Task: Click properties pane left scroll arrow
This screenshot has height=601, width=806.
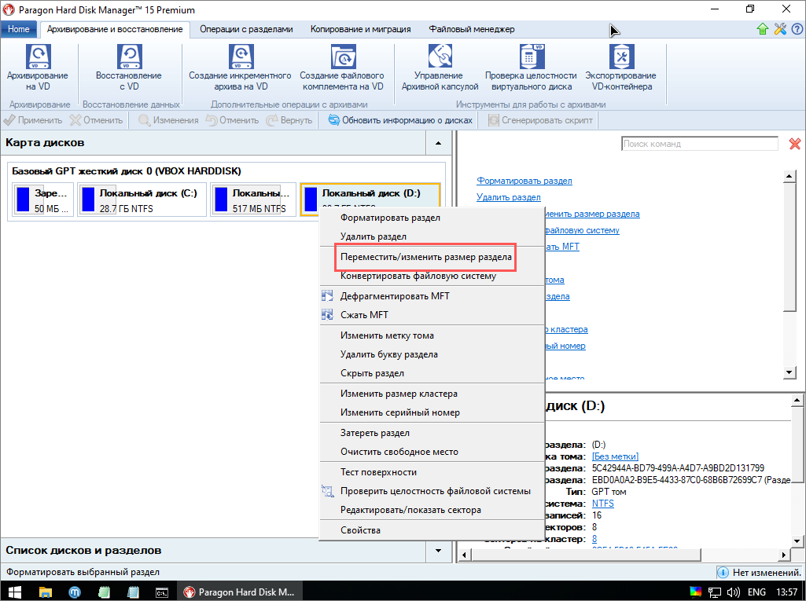Action: click(x=465, y=555)
